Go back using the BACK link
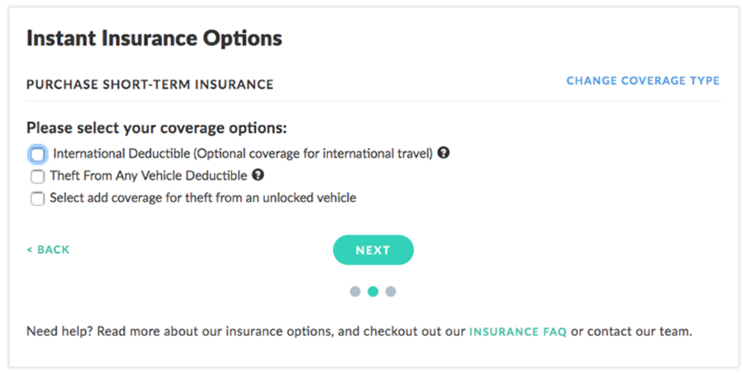This screenshot has width=749, height=377. pyautogui.click(x=48, y=250)
